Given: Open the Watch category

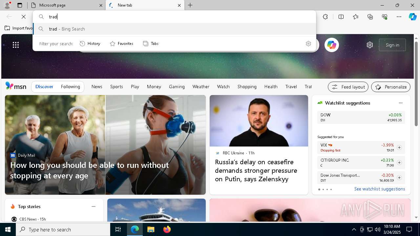Looking at the screenshot, I should (x=223, y=87).
